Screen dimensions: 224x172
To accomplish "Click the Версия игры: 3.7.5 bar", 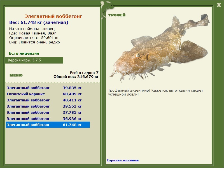I will [x=34, y=60].
